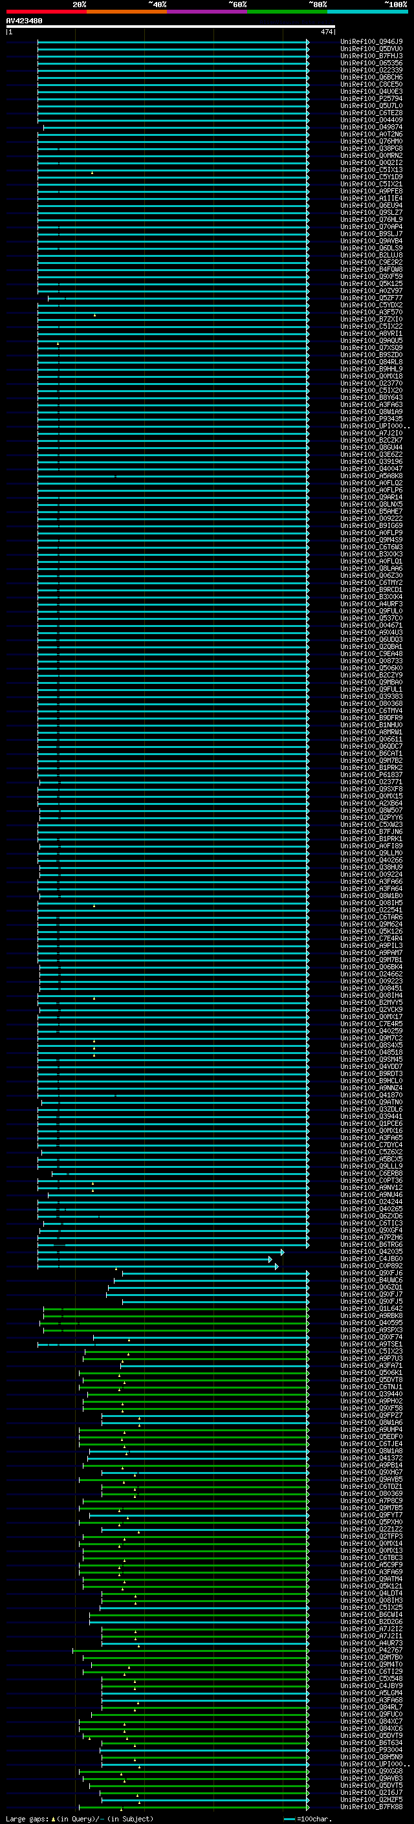This screenshot has height=1824, width=414.
Task: Select the query name AV423480
Action: coord(24,21)
